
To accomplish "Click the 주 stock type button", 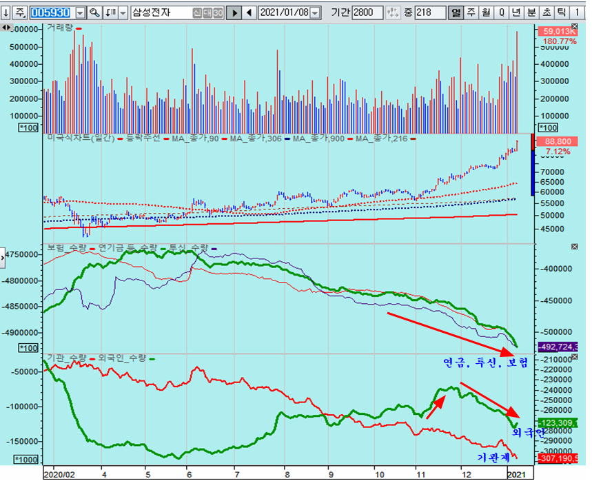I will point(20,13).
